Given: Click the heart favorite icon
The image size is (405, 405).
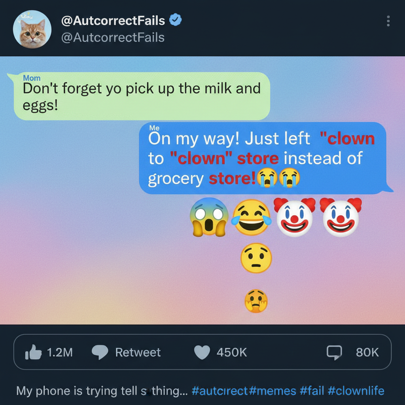Looking at the screenshot, I should click(x=202, y=352).
